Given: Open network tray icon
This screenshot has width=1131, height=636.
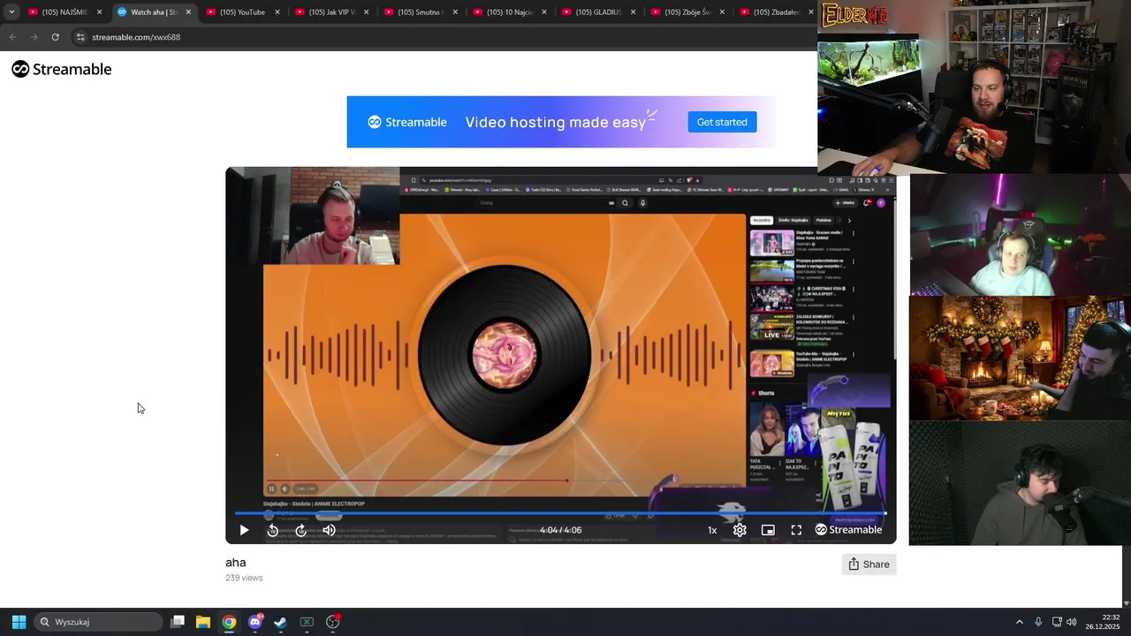Looking at the screenshot, I should coord(1056,622).
